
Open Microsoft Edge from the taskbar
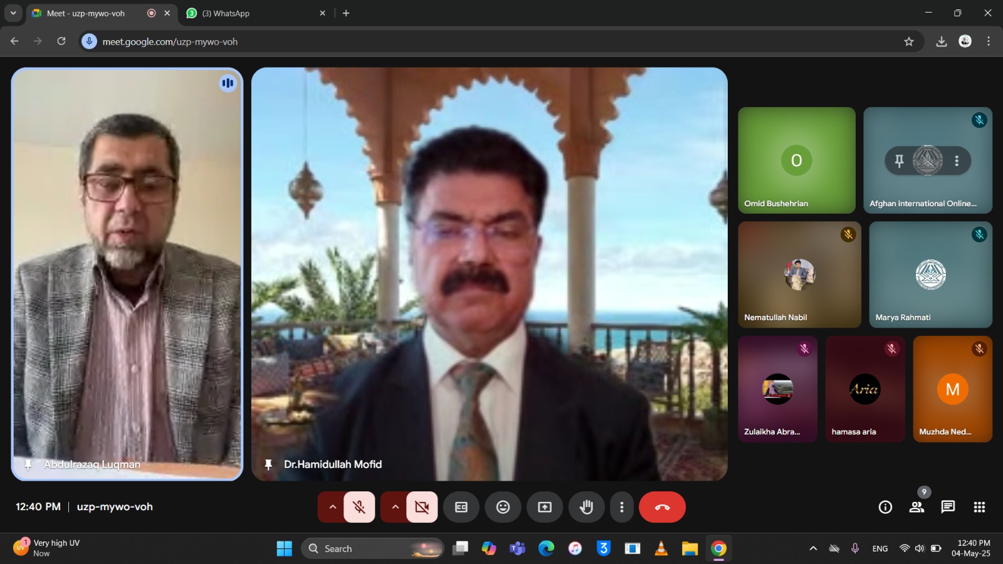pyautogui.click(x=546, y=549)
